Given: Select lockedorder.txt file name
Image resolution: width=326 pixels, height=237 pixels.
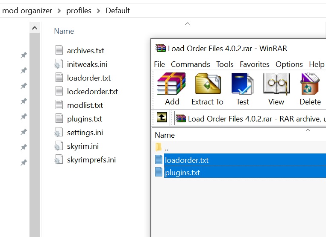Looking at the screenshot, I should [93, 92].
